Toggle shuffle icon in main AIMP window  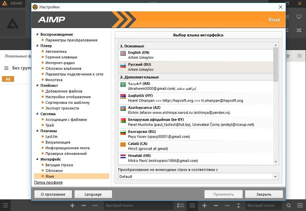point(299,30)
